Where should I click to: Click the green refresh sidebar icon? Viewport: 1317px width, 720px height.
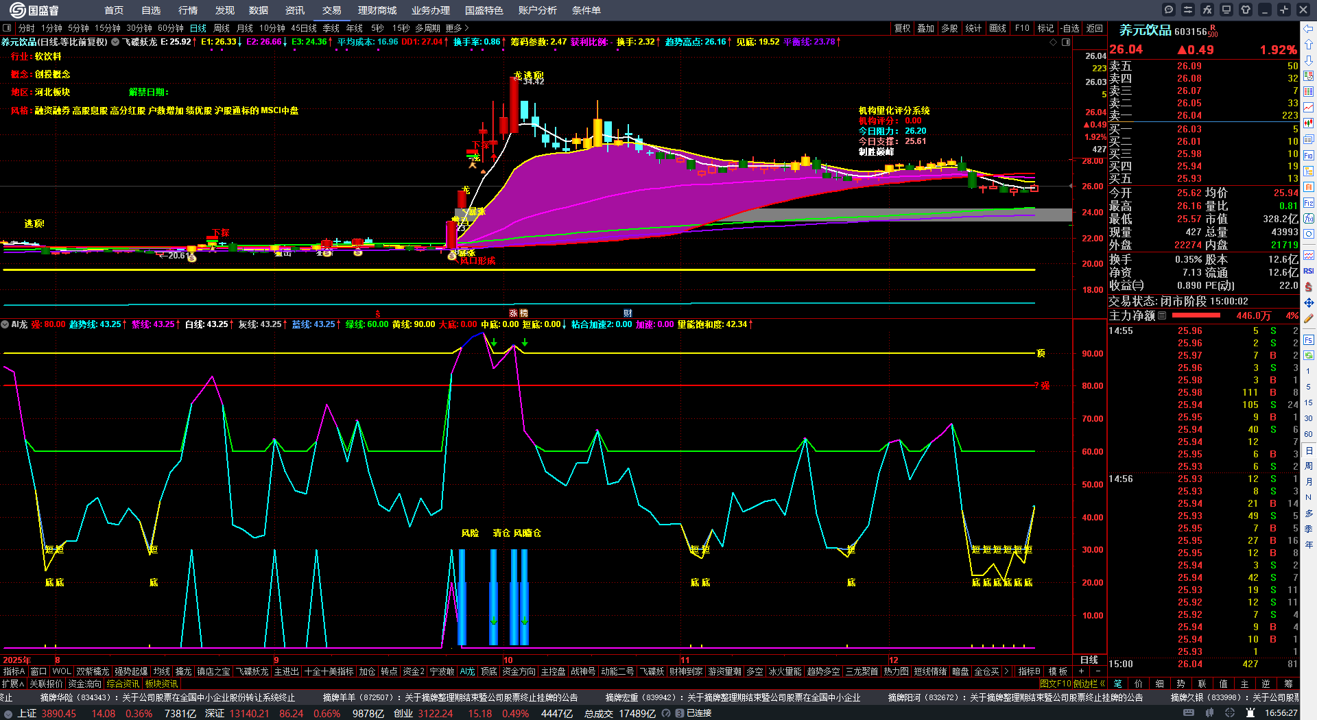[1309, 355]
